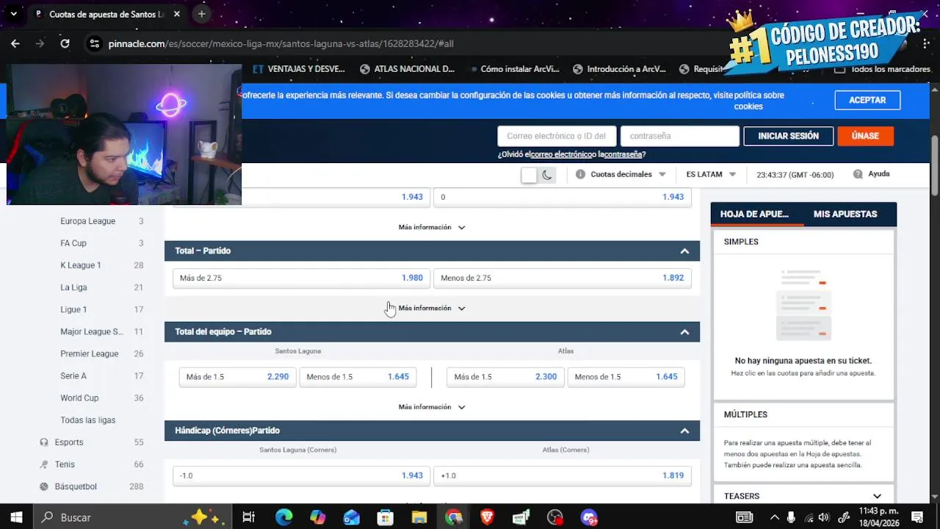940x529 pixels.
Task: Open the ATLAS NACIONAL D... bookmark
Action: click(x=407, y=69)
